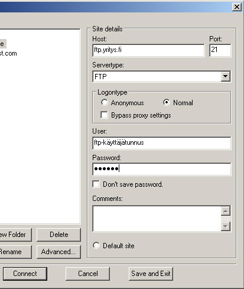Select the Normal logon type

[x=167, y=102]
